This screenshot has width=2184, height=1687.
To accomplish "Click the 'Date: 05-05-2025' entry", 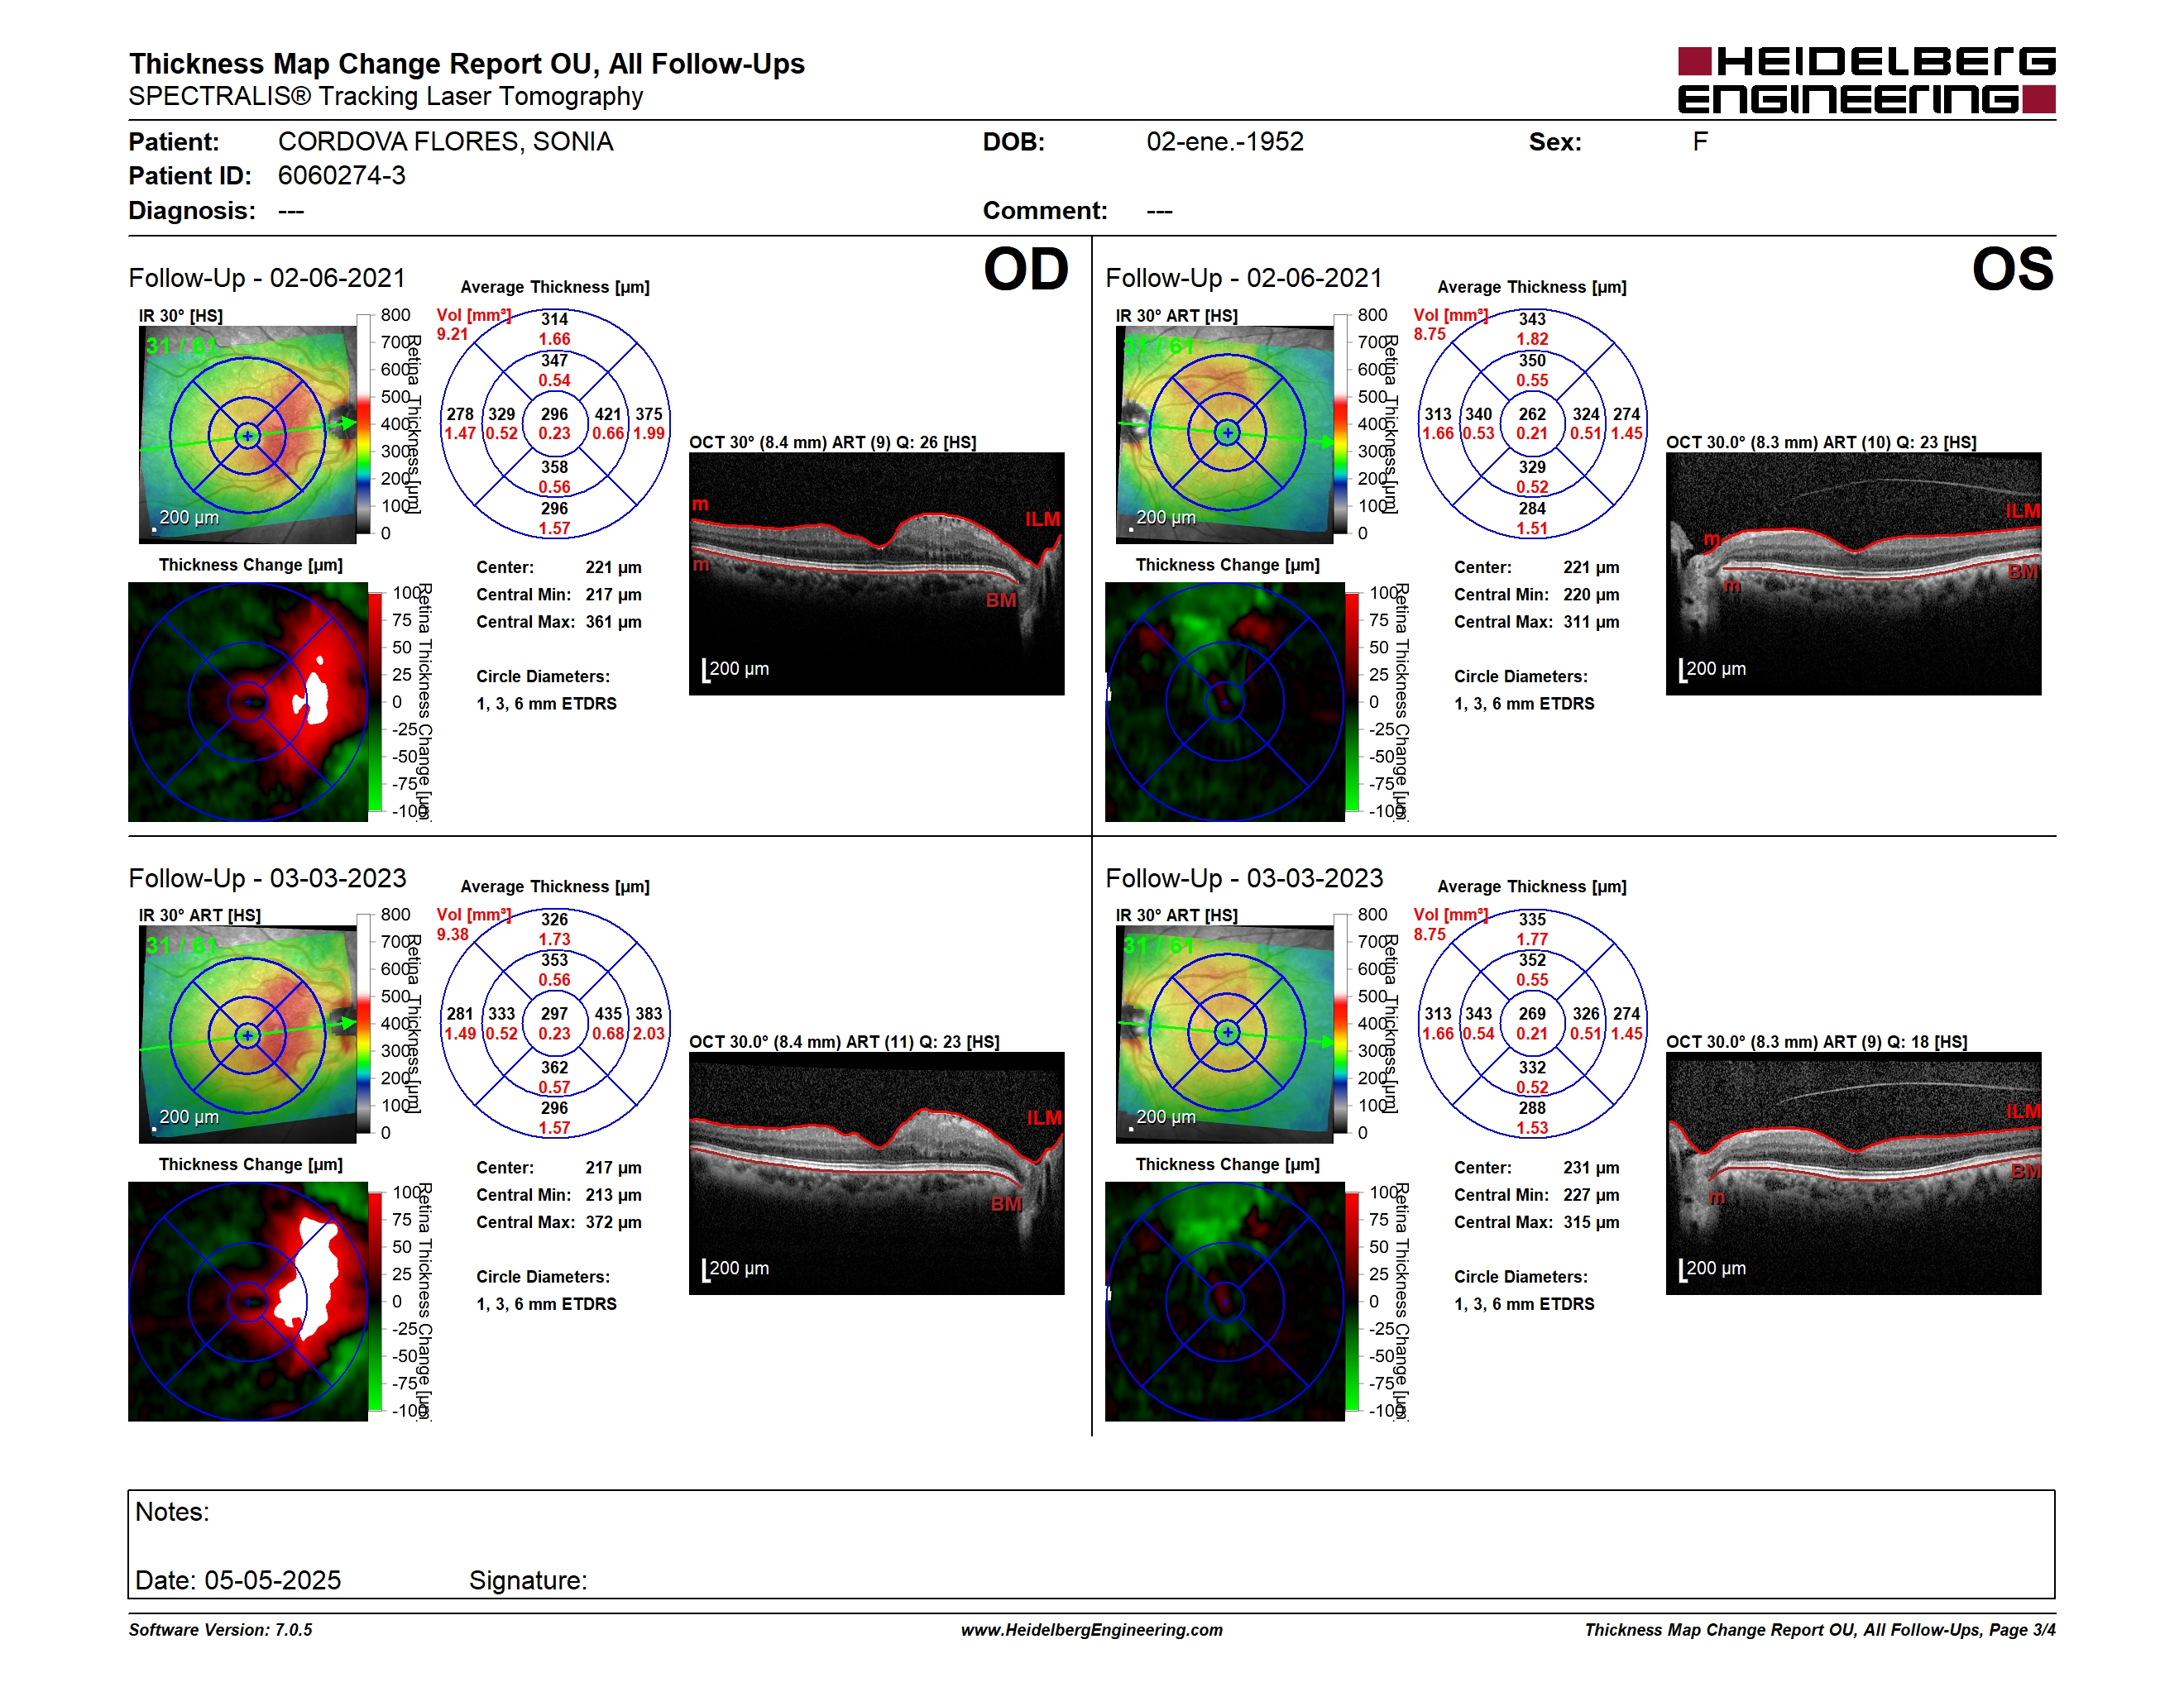I will (x=238, y=1580).
